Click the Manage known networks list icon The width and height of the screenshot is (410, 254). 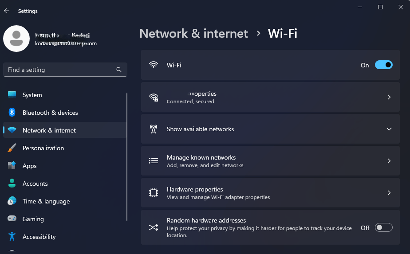(x=154, y=161)
